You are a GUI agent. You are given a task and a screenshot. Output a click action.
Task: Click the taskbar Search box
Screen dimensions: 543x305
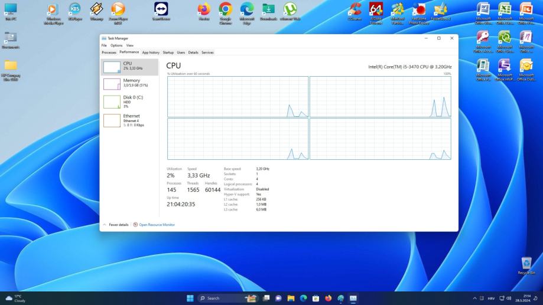(220, 298)
